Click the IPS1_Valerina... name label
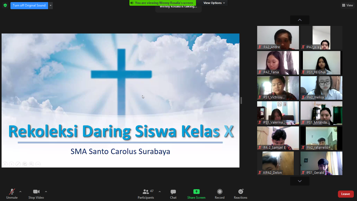The height and width of the screenshot is (201, 357). 274,122
